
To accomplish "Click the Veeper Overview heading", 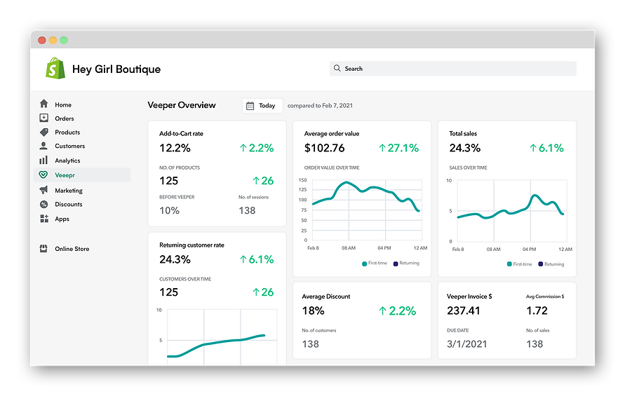I will click(x=182, y=105).
